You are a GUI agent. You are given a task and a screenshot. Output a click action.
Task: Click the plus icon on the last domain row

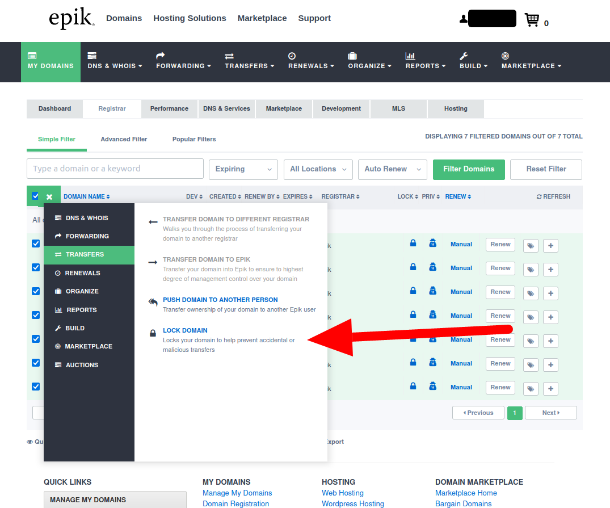pos(550,388)
